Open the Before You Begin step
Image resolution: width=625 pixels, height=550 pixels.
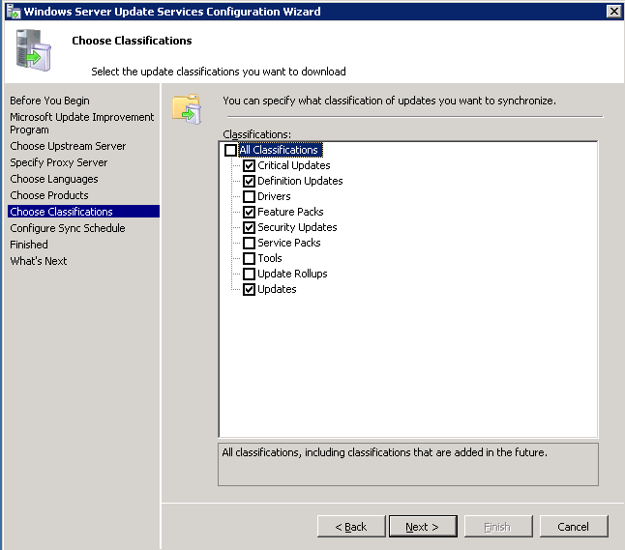[x=49, y=101]
